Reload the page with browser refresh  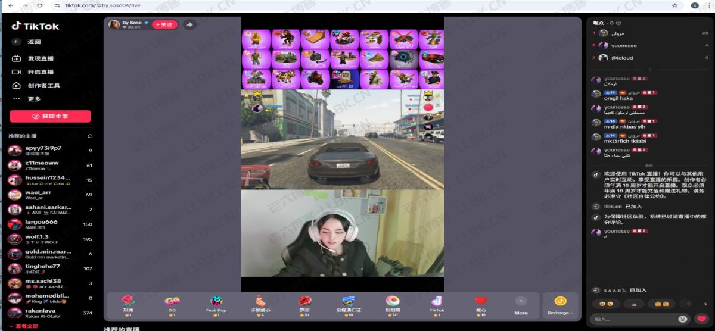pos(40,5)
